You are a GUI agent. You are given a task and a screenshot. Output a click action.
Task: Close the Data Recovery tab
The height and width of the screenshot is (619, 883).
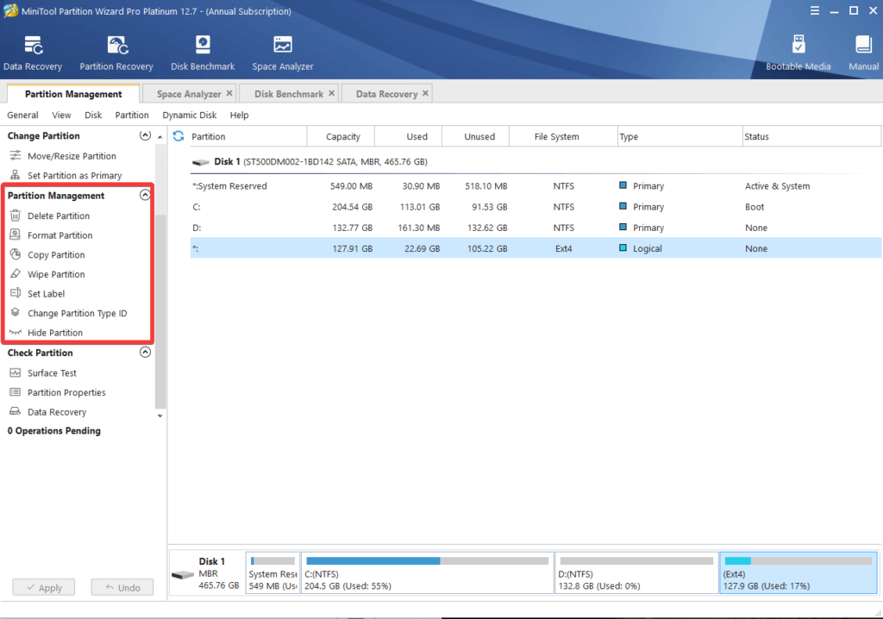click(x=426, y=93)
